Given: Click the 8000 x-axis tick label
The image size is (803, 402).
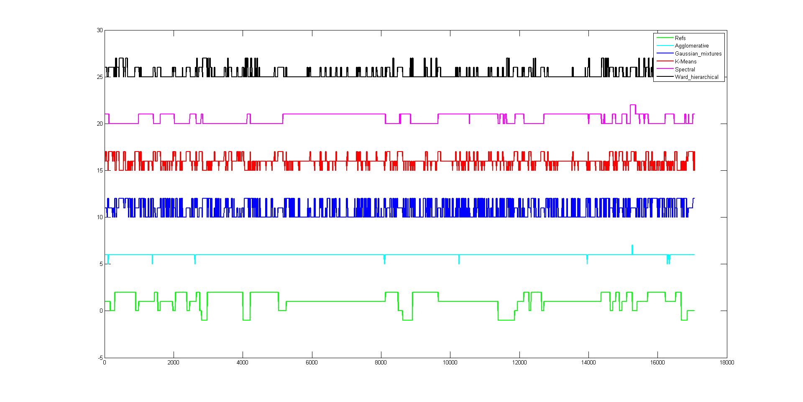Looking at the screenshot, I should pyautogui.click(x=381, y=363).
